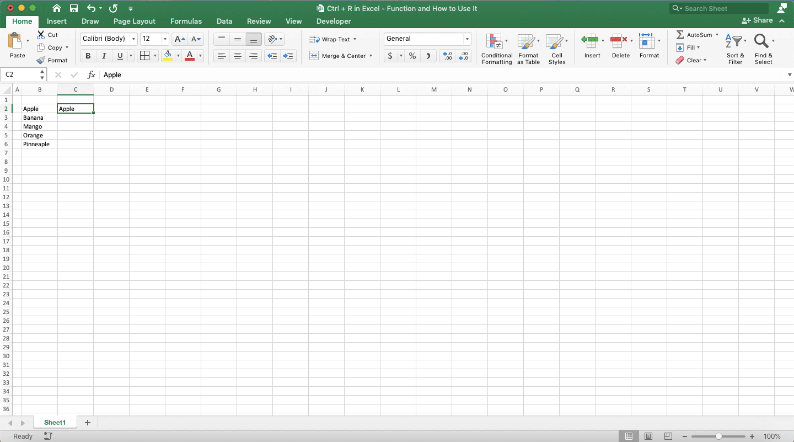Click the Search Sheet field
Screen dimensions: 794x442
click(x=718, y=8)
